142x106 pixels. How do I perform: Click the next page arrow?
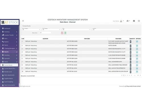[140, 75]
